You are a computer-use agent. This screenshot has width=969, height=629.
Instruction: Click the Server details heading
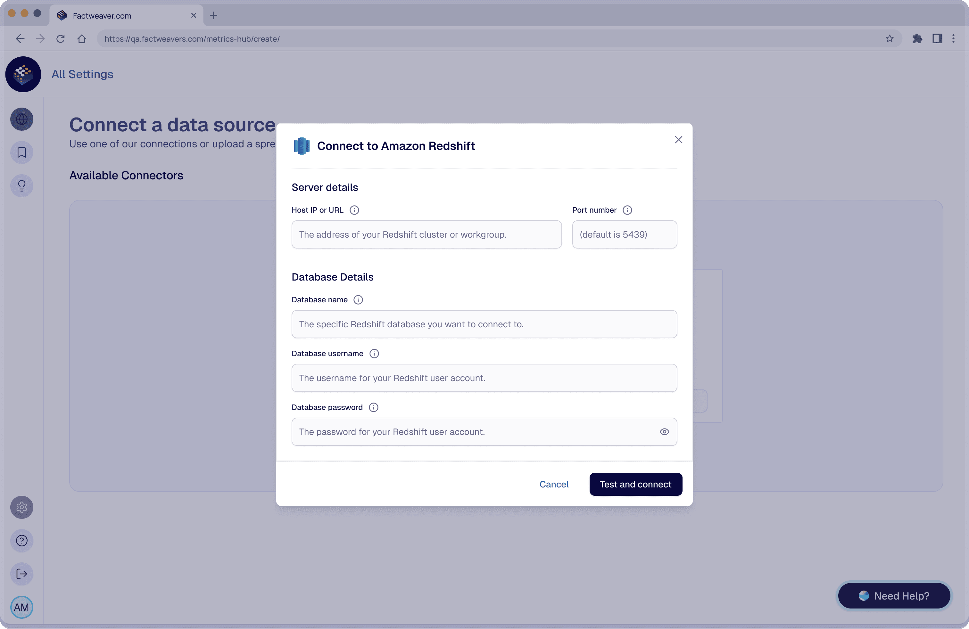[x=325, y=187]
